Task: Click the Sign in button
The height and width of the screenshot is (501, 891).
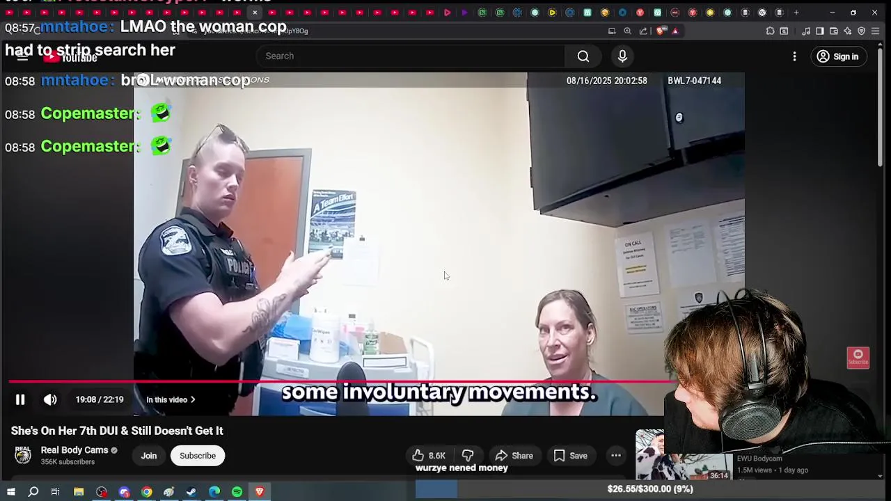Action: (838, 56)
